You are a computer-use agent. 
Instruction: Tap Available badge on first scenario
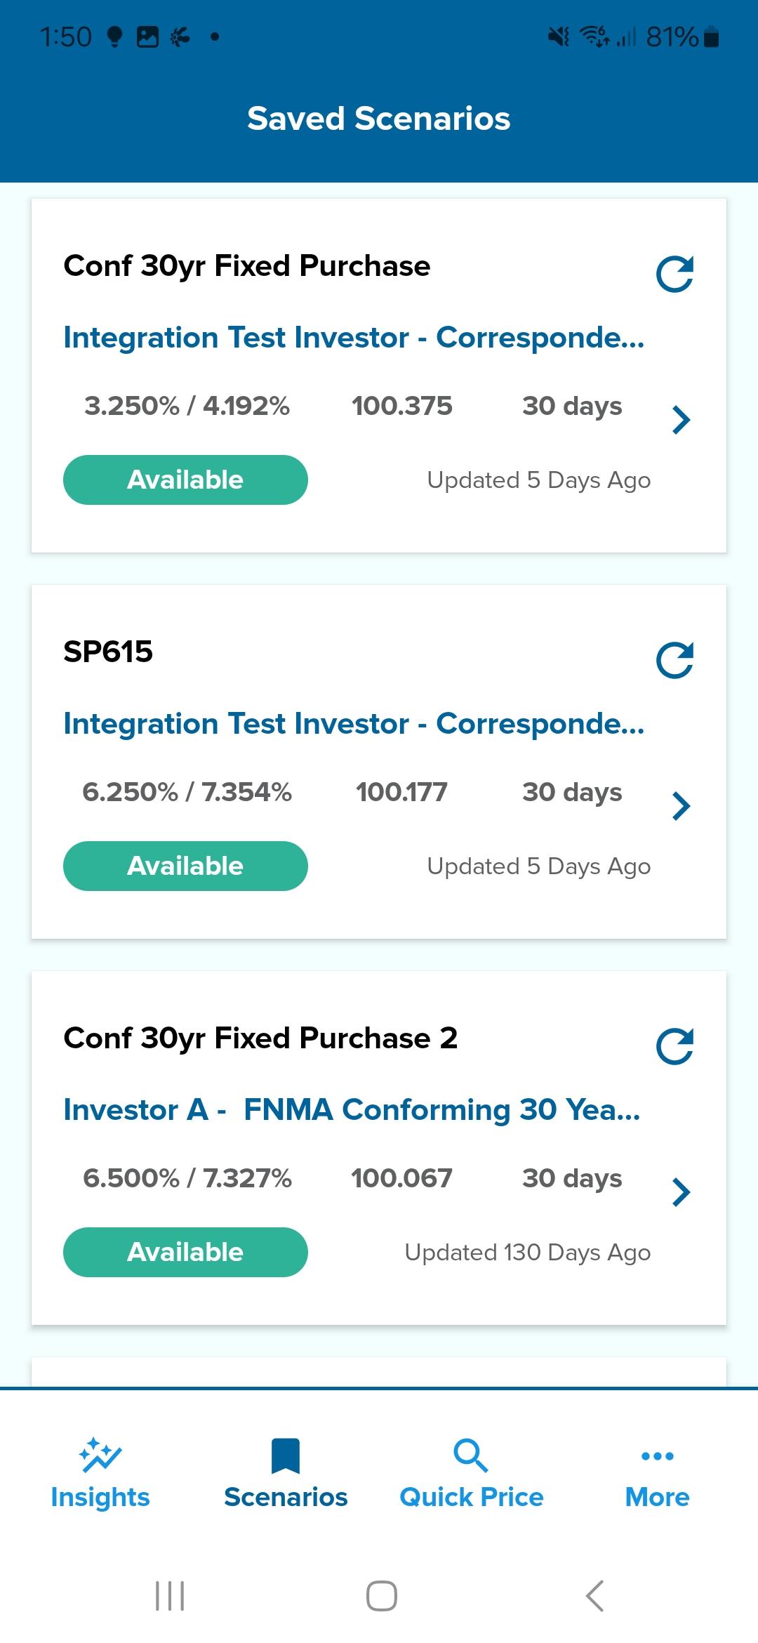click(185, 480)
